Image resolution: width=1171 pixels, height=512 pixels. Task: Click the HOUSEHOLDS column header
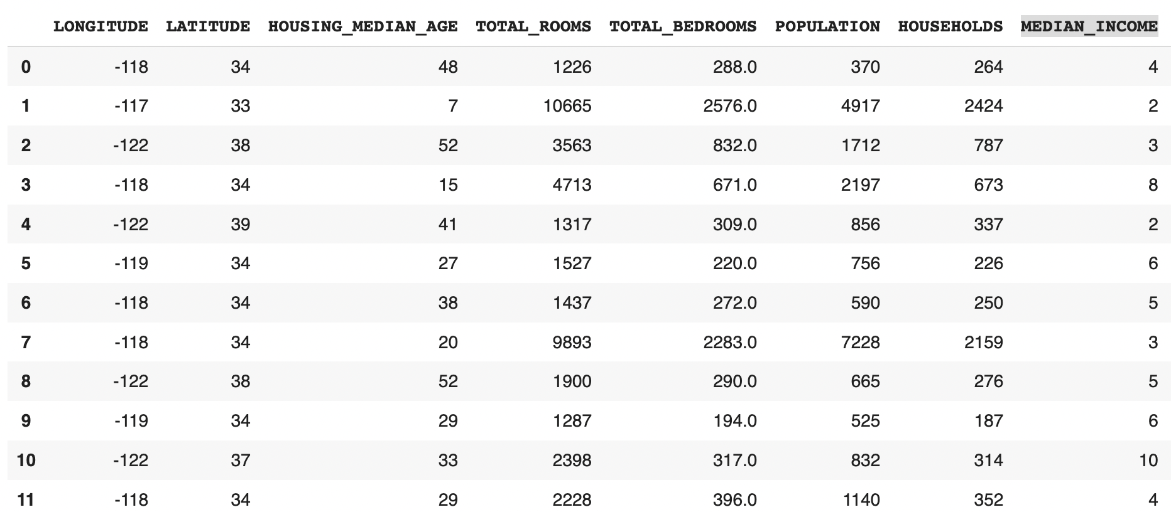[950, 26]
